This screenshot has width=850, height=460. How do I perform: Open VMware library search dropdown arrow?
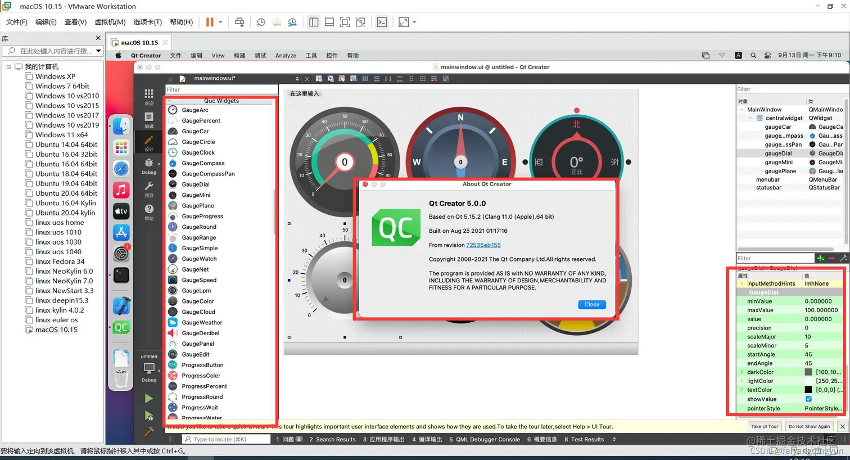pyautogui.click(x=98, y=51)
